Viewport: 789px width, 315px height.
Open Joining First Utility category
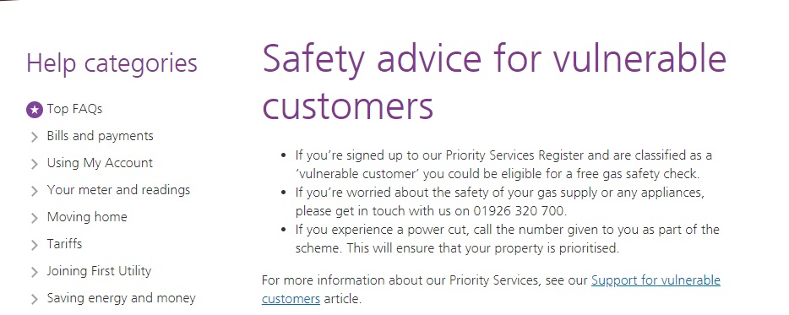(99, 271)
